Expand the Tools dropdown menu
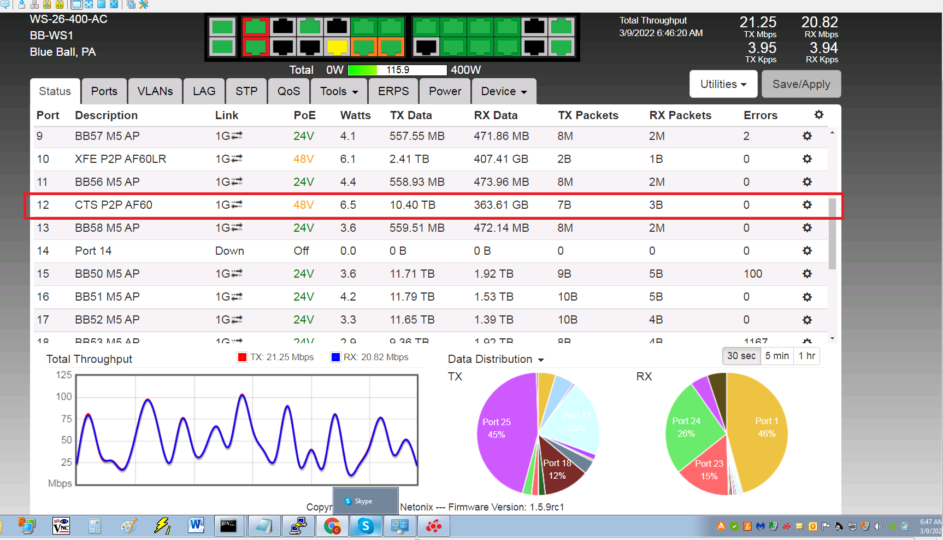This screenshot has height=540, width=943. pos(339,91)
